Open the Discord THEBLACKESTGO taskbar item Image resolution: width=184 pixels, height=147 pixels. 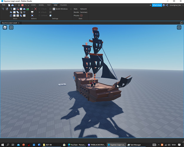pos(97,145)
